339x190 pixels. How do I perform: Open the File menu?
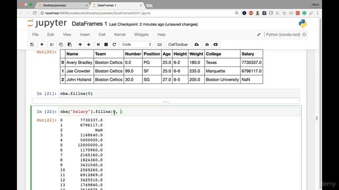click(35, 34)
